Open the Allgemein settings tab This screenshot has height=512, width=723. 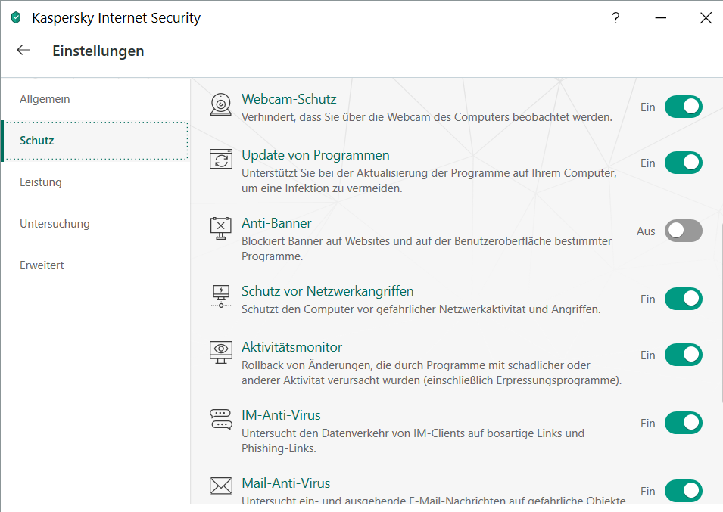[45, 99]
